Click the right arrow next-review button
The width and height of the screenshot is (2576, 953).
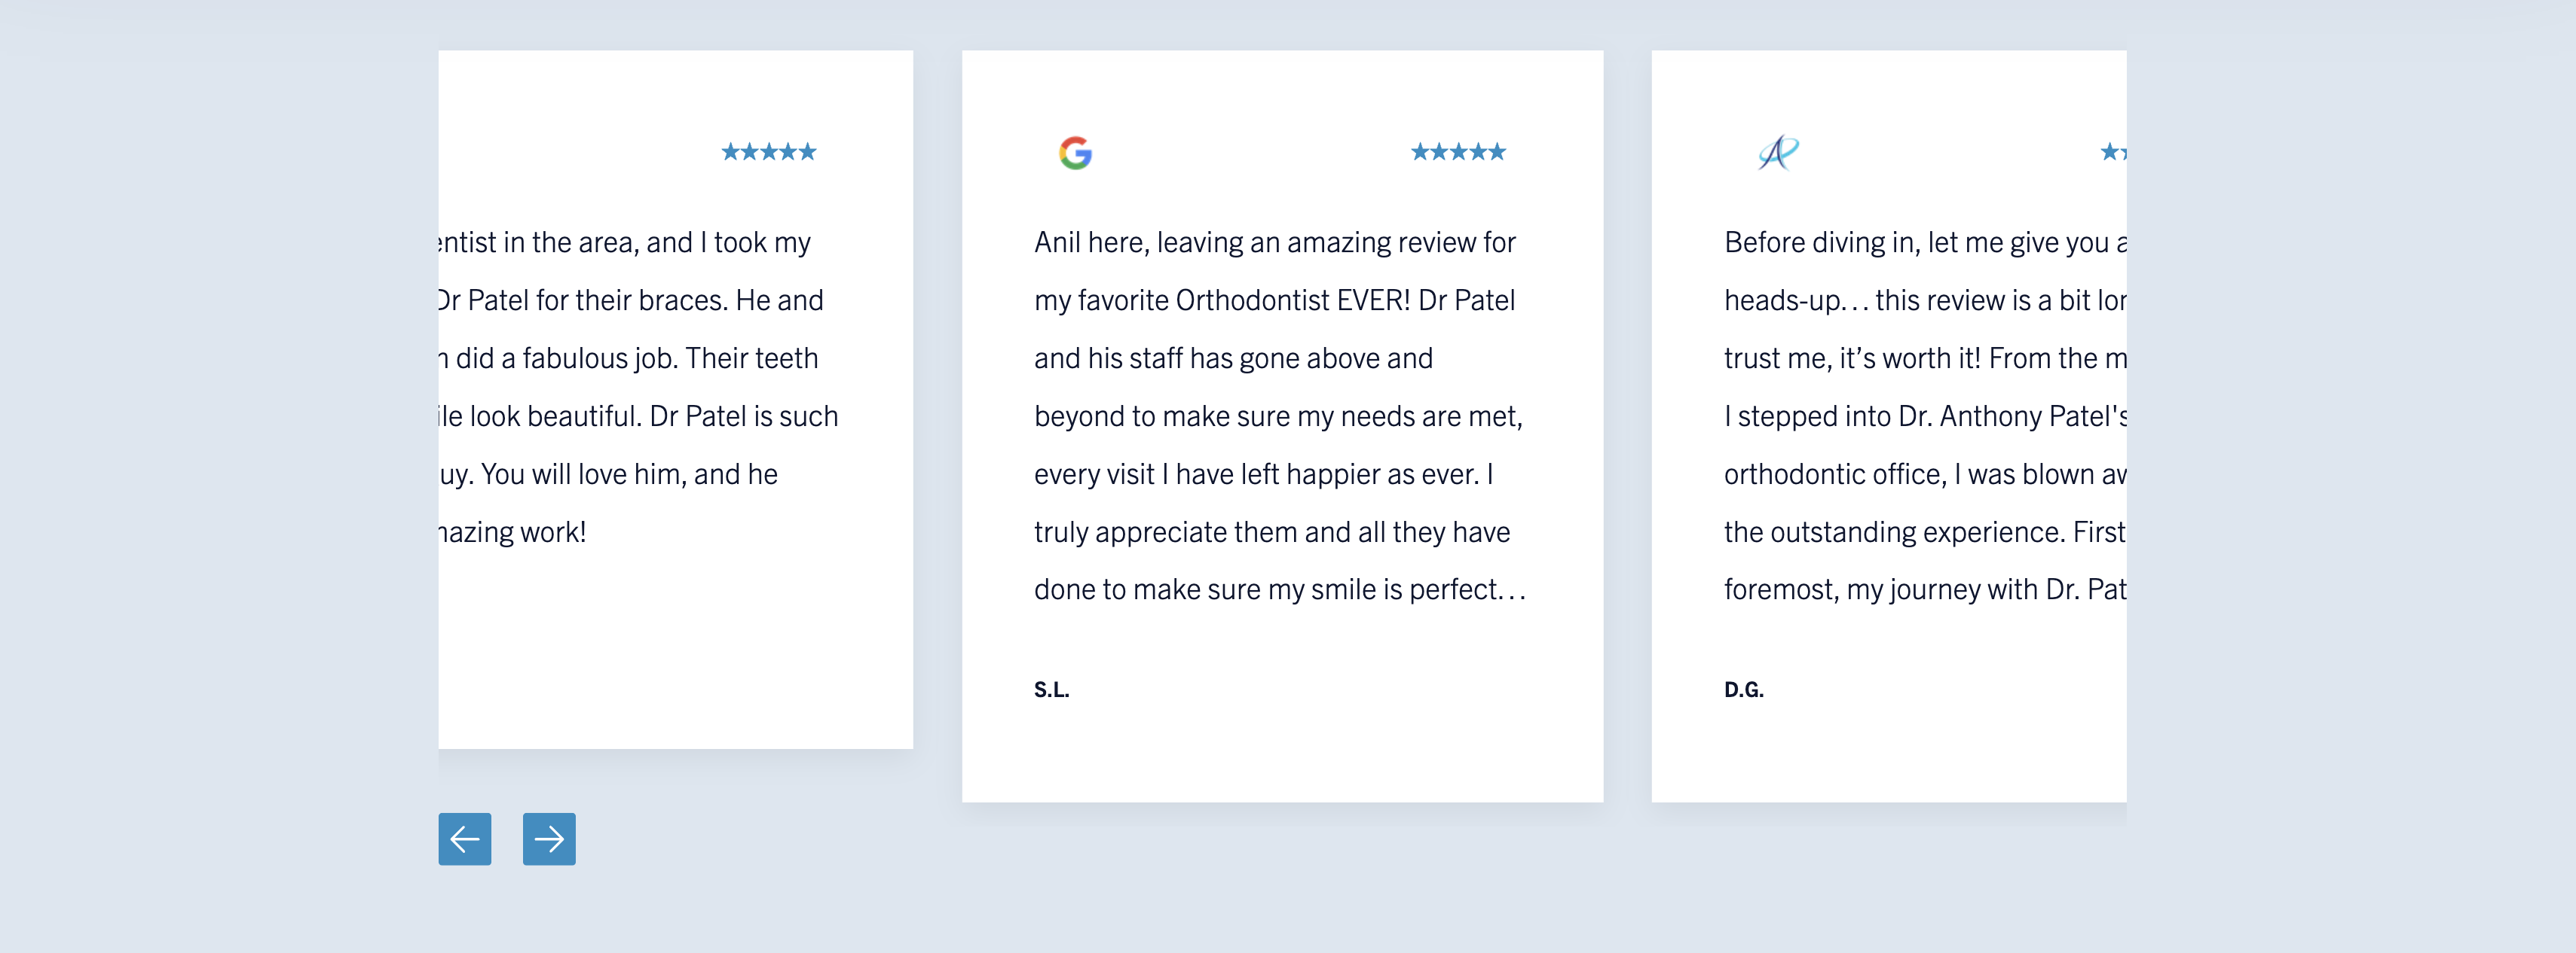pos(549,839)
